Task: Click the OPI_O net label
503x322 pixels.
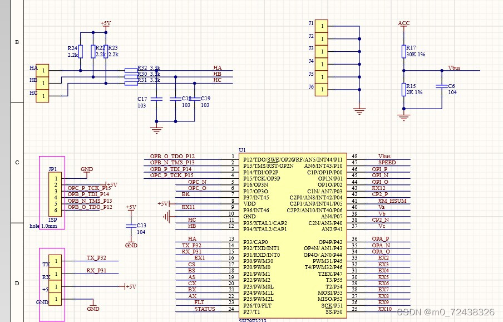Action: pyautogui.click(x=380, y=182)
